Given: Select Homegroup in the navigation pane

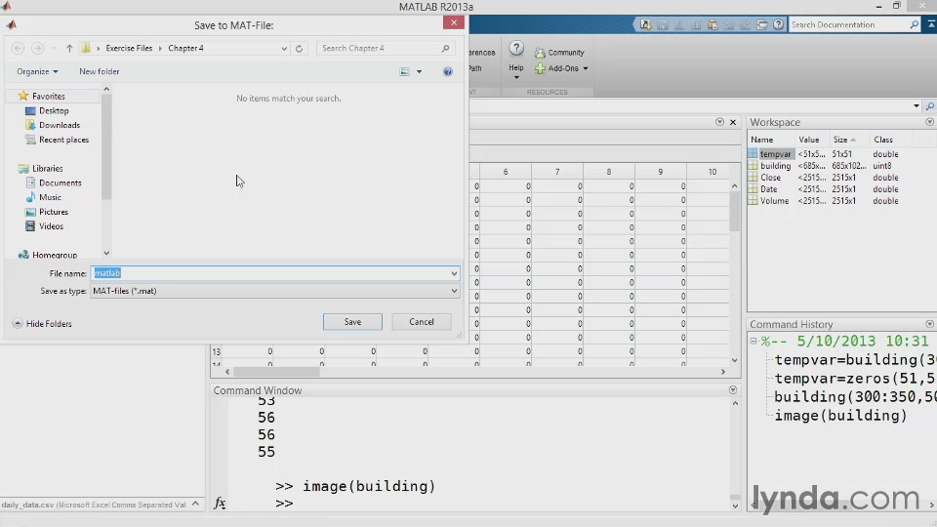Looking at the screenshot, I should [x=55, y=255].
